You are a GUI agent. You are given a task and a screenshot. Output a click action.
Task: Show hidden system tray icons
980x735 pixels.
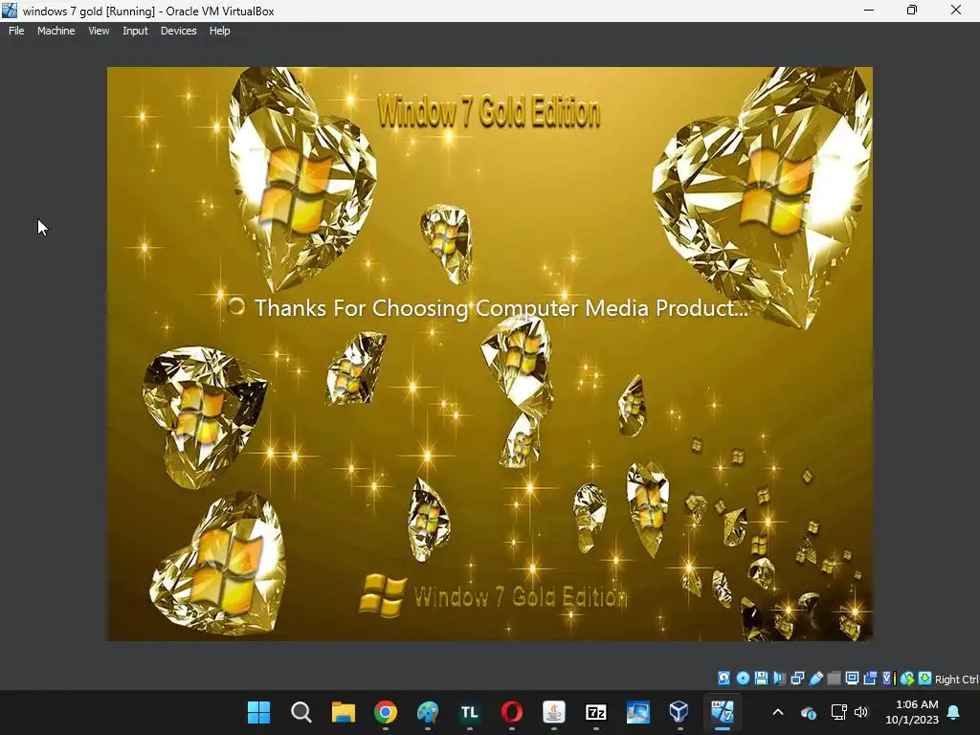(778, 712)
